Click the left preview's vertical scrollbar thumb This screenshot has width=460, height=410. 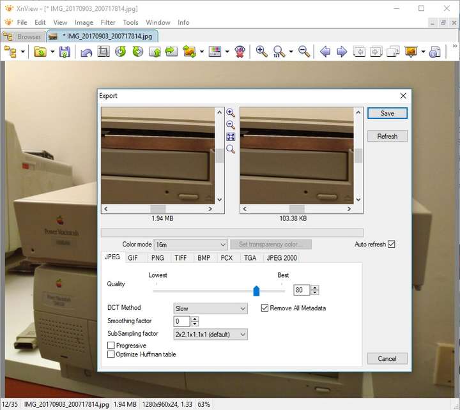pyautogui.click(x=219, y=155)
